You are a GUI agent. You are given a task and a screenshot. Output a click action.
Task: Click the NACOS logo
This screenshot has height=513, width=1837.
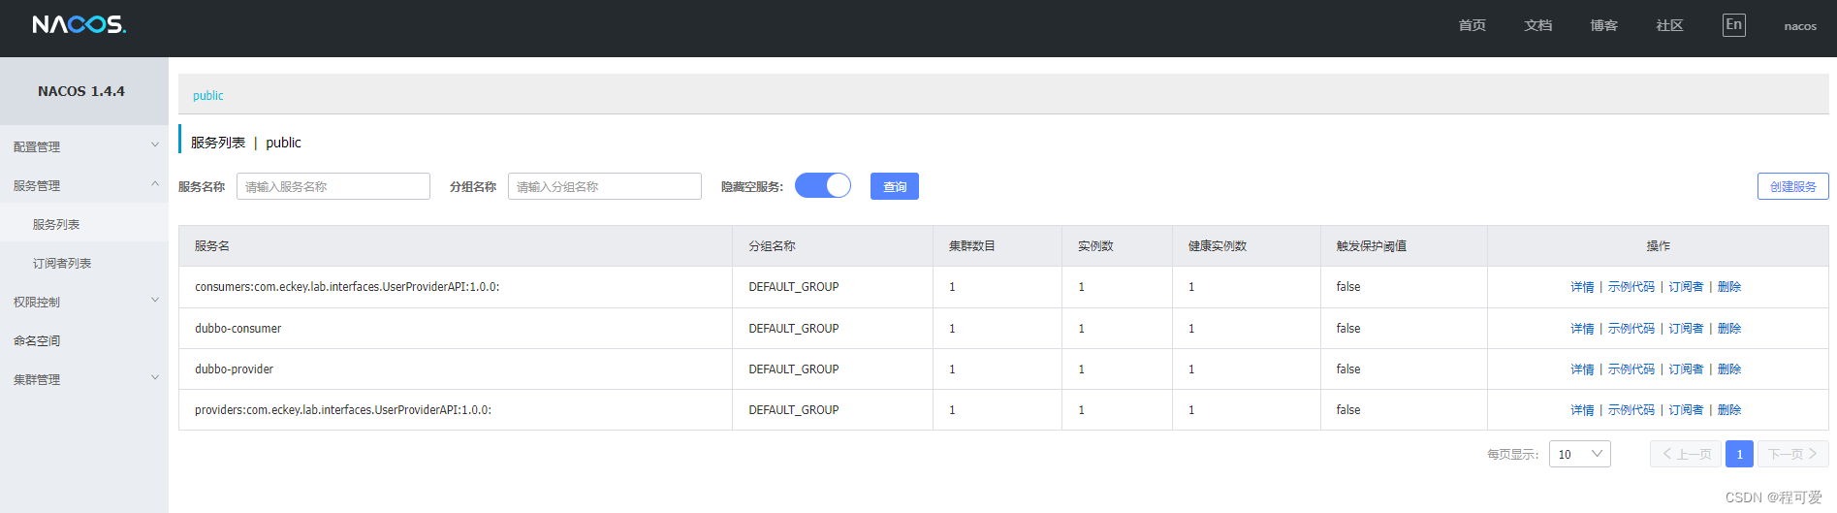[79, 24]
